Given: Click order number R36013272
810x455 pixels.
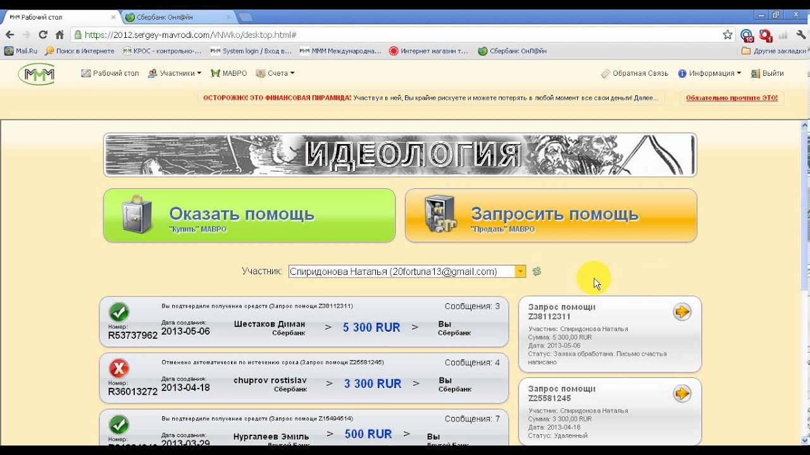Looking at the screenshot, I should click(133, 392).
